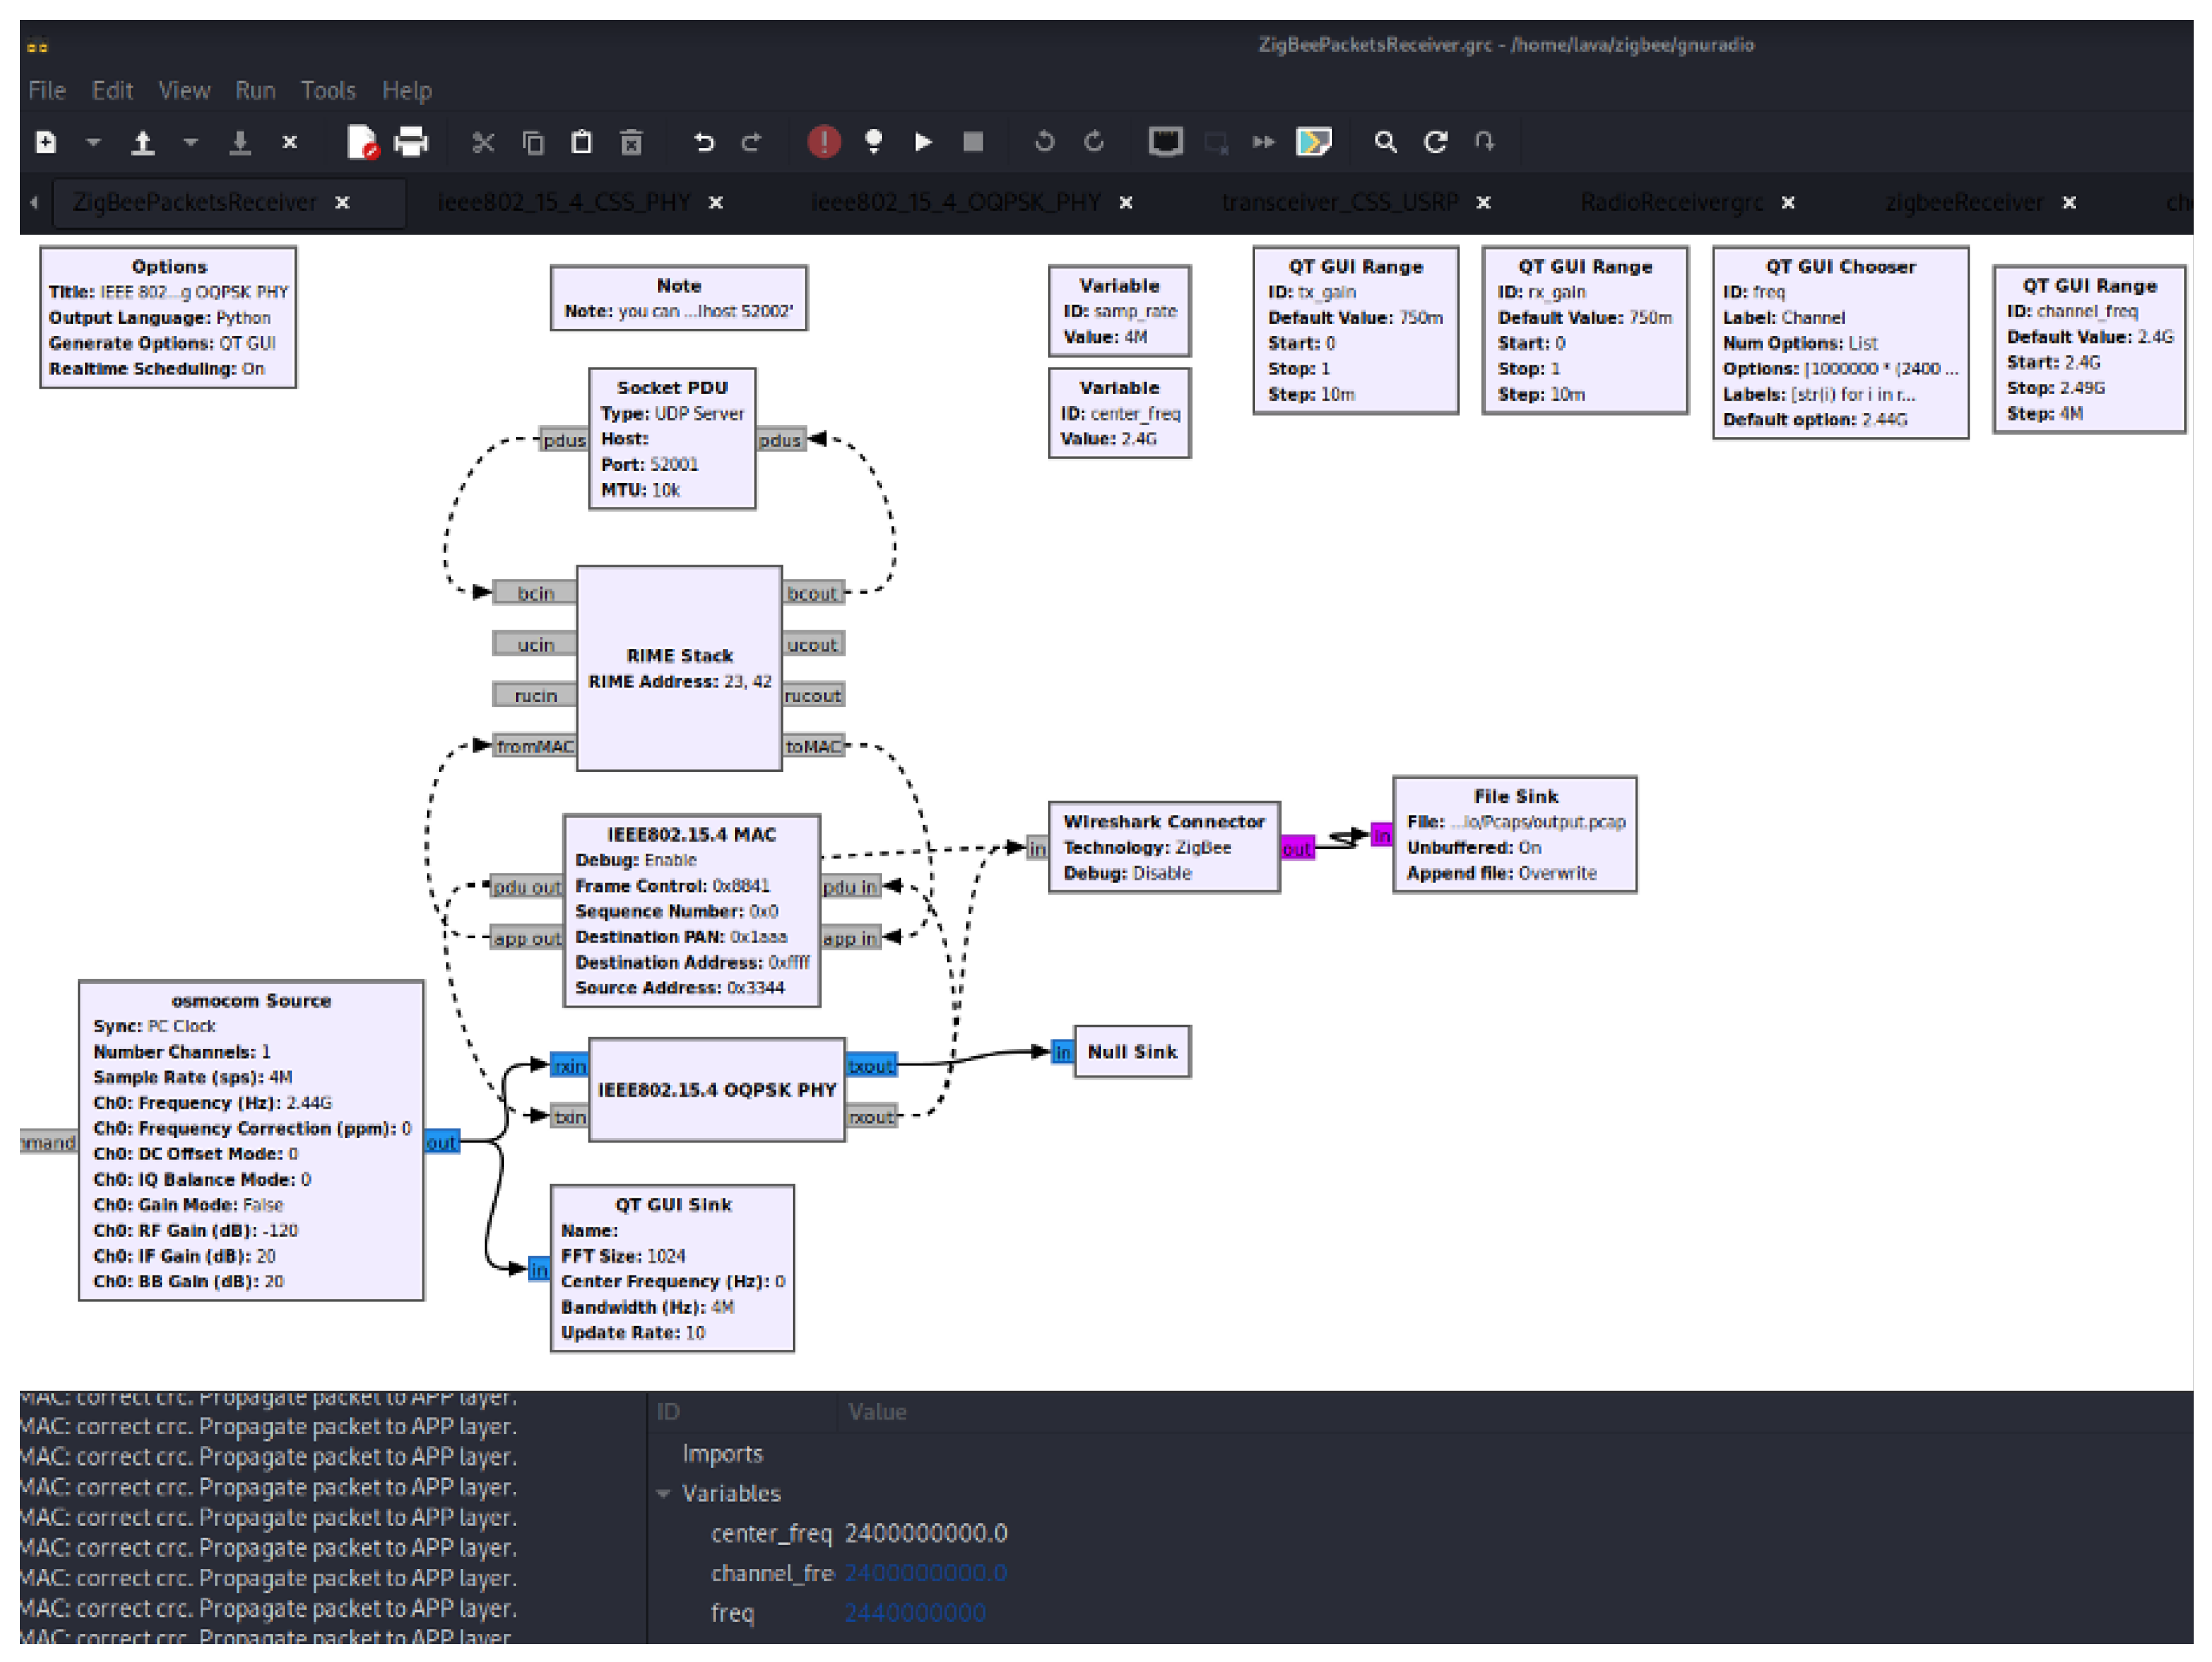This screenshot has width=2212, height=1662.
Task: Click the paste clipboard icon
Action: coord(581,142)
